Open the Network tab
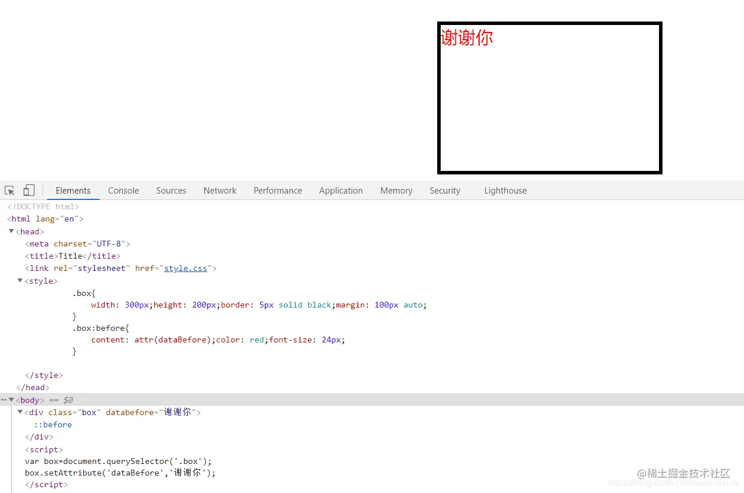The image size is (744, 493). pos(220,191)
